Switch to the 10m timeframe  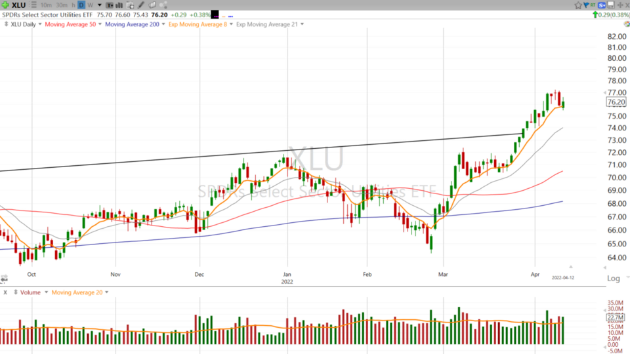[46, 5]
